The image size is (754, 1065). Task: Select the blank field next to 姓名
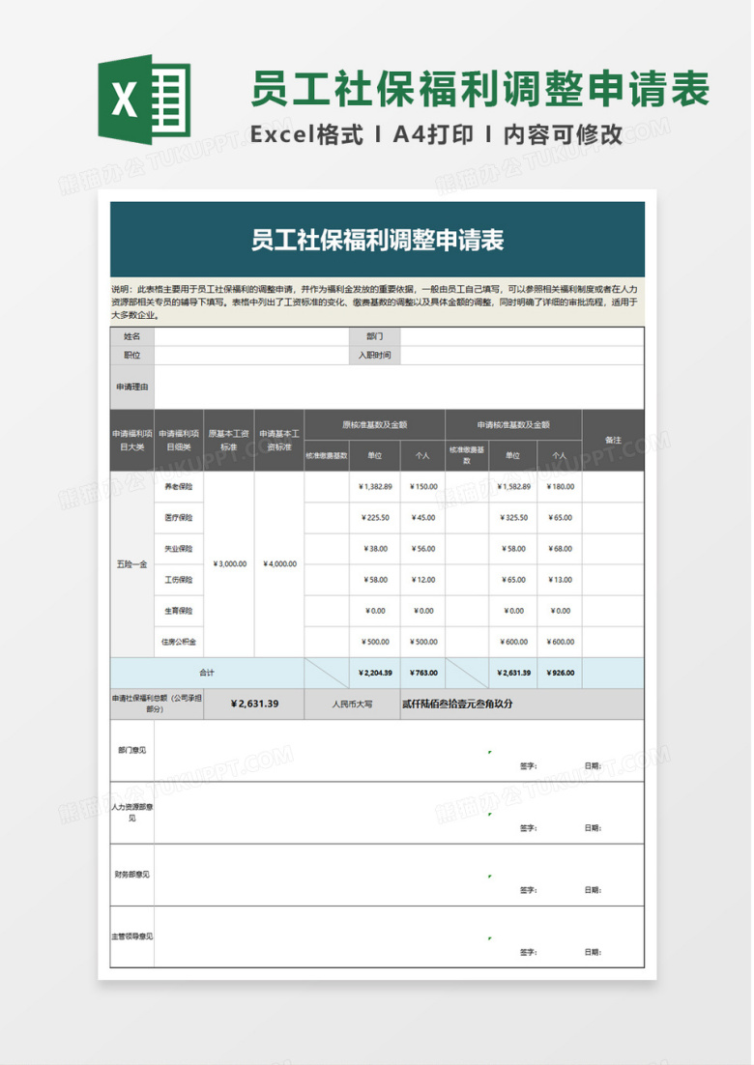252,337
